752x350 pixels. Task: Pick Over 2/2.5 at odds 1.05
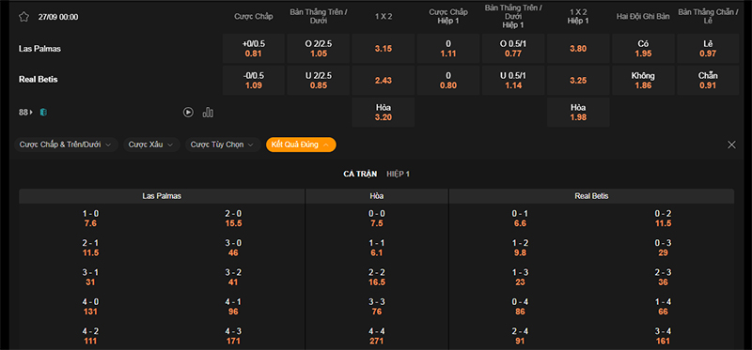pyautogui.click(x=319, y=49)
